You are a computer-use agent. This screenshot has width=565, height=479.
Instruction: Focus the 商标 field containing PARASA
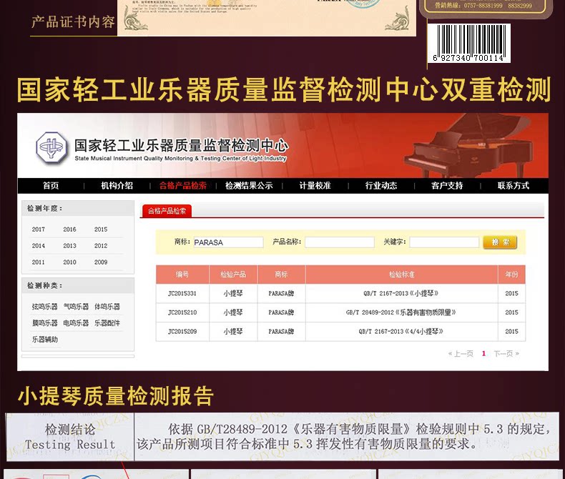coord(228,242)
